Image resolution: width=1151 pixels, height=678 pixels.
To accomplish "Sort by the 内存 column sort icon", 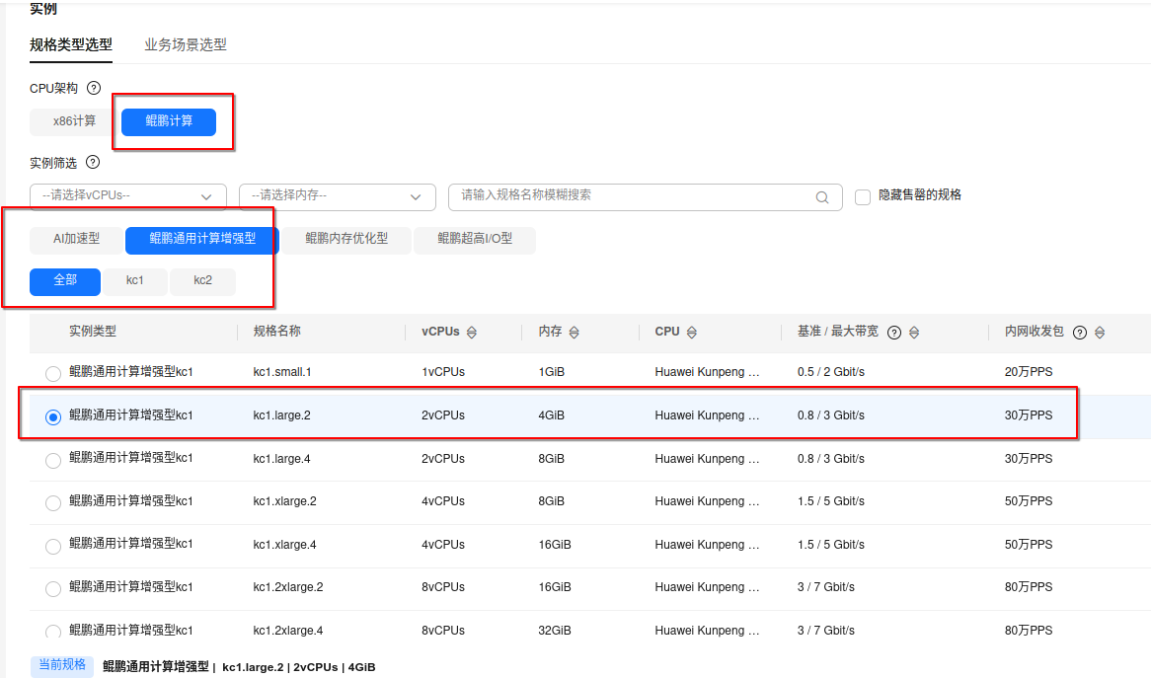I will point(575,333).
